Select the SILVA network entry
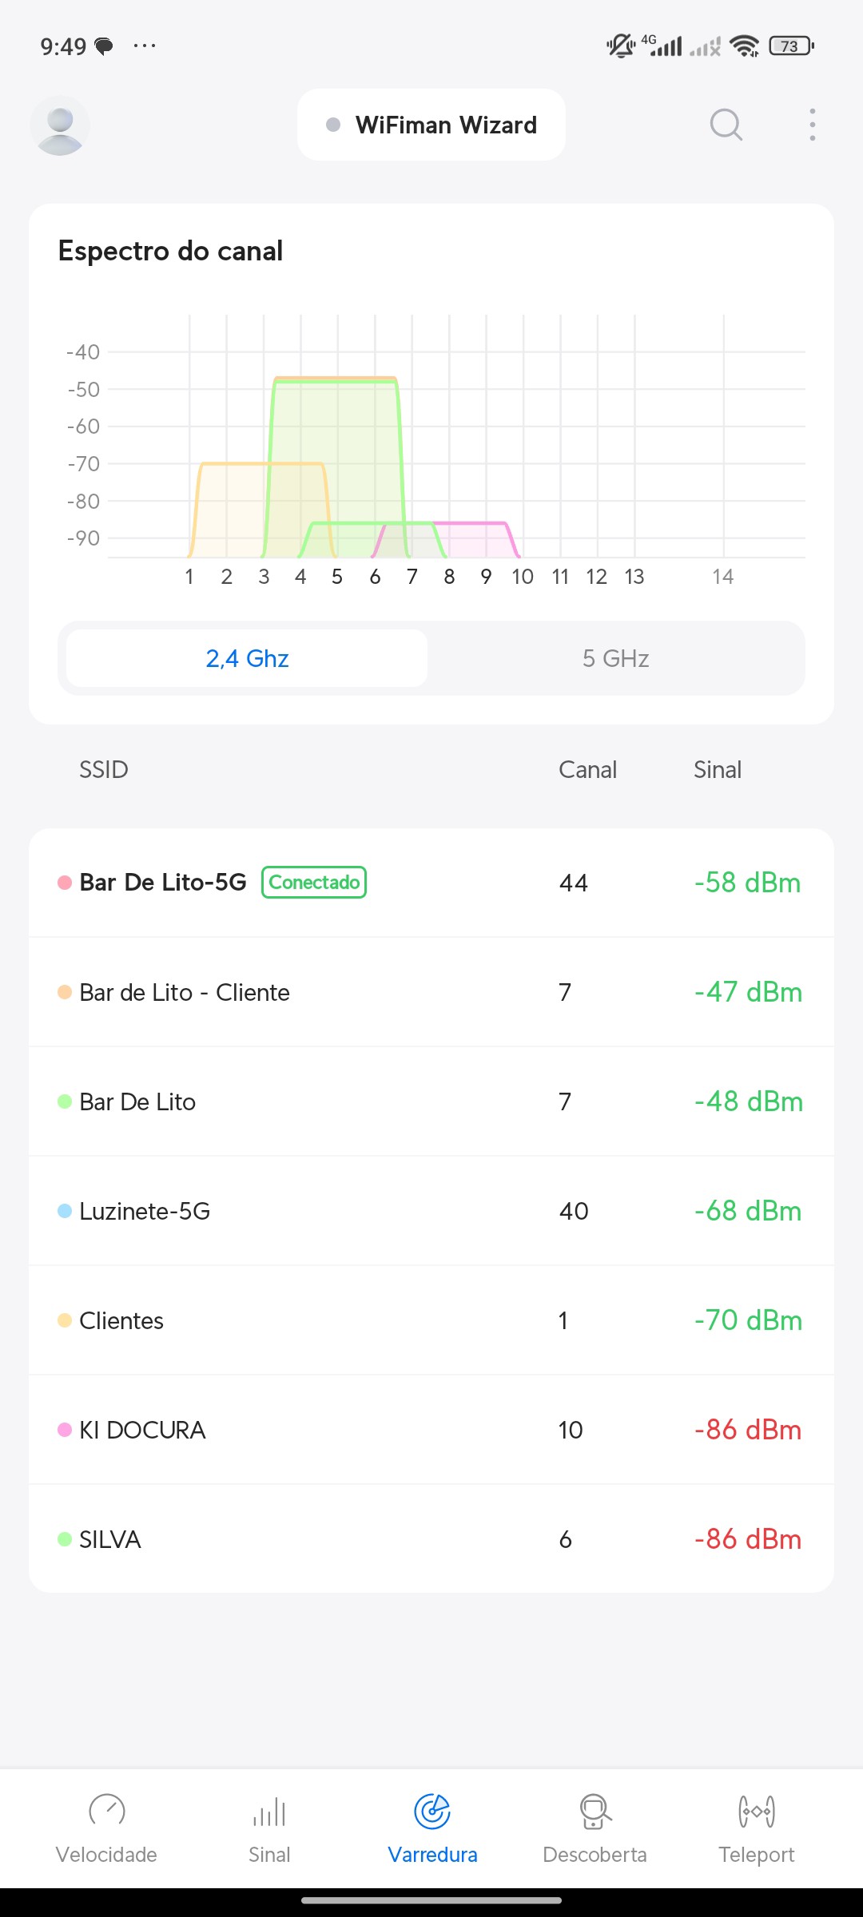Screen dimensions: 863x1917 pyautogui.click(x=431, y=1539)
